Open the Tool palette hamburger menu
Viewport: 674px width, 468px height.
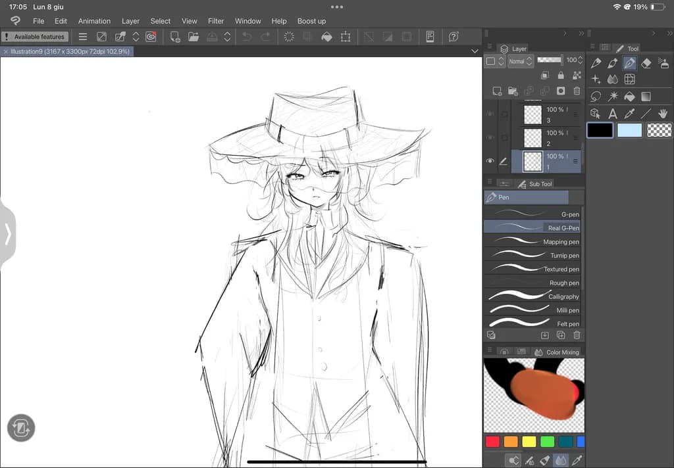(x=592, y=47)
